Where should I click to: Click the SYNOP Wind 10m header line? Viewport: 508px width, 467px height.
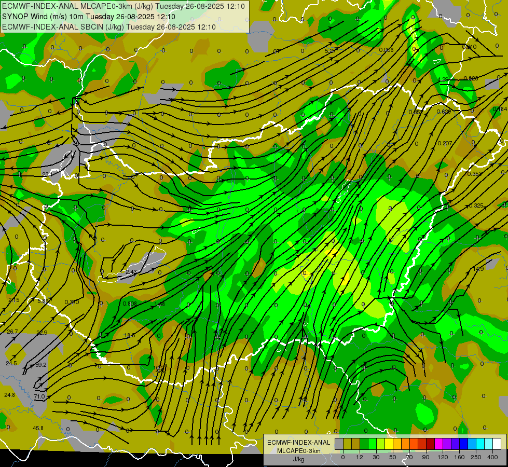[x=88, y=17]
